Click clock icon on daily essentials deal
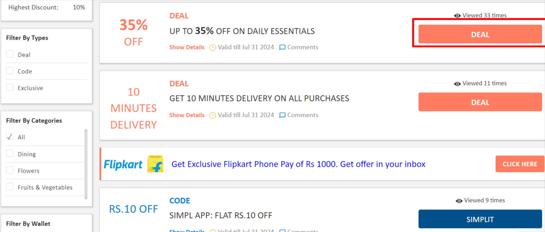 point(212,47)
